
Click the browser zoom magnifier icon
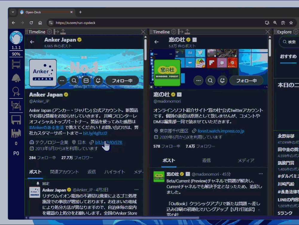tap(275, 23)
